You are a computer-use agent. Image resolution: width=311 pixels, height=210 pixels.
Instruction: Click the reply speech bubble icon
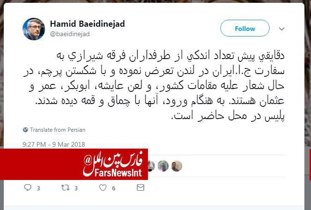pos(28,187)
